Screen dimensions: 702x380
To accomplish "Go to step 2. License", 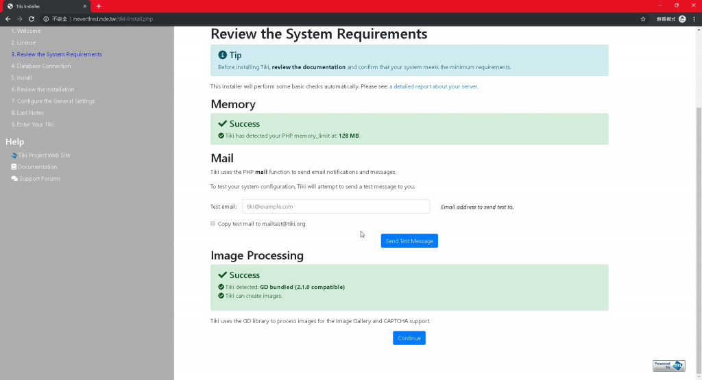I will coord(24,42).
